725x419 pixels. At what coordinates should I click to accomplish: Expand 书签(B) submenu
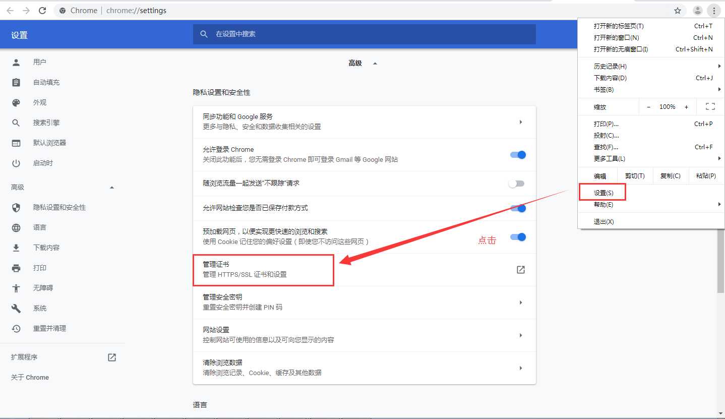pyautogui.click(x=651, y=89)
